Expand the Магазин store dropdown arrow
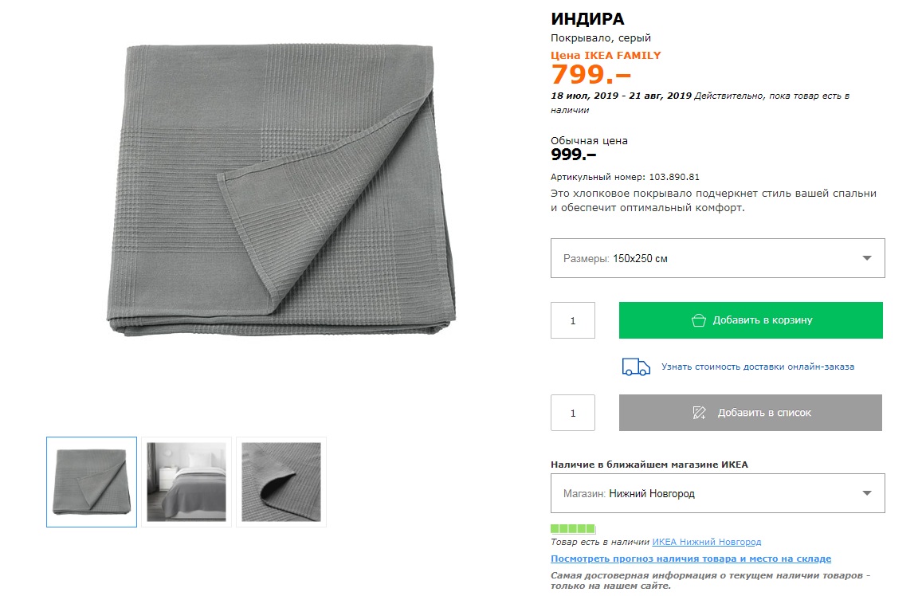Screen dimensions: 922x596 pyautogui.click(x=866, y=493)
